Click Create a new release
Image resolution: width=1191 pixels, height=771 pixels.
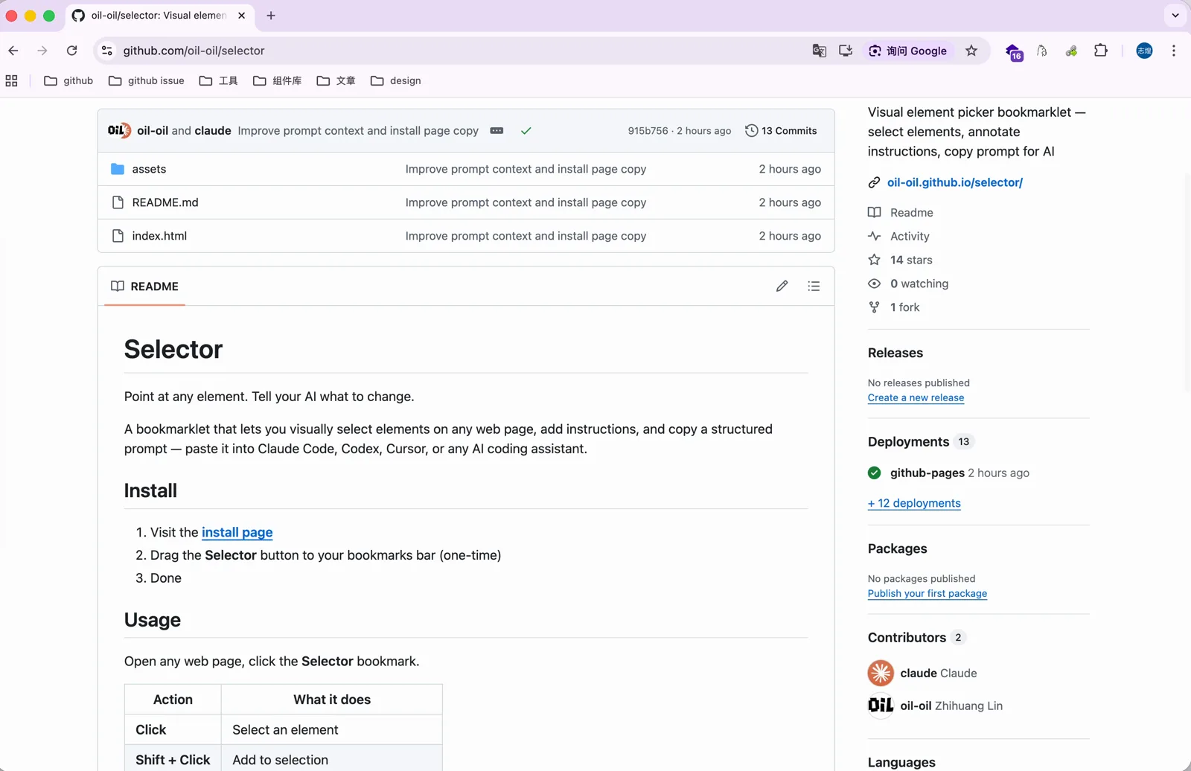[x=916, y=397]
